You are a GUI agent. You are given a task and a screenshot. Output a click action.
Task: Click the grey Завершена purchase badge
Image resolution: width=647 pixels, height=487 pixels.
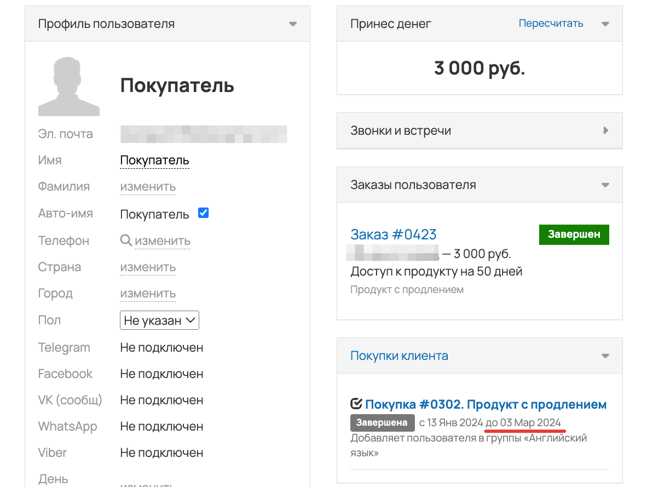[x=382, y=422]
